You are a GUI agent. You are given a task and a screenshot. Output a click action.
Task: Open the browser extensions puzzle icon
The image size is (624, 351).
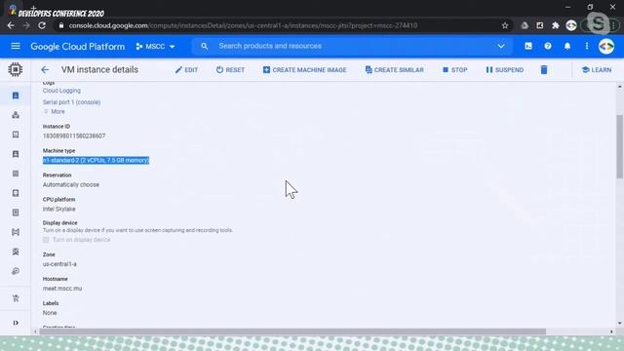click(x=555, y=25)
